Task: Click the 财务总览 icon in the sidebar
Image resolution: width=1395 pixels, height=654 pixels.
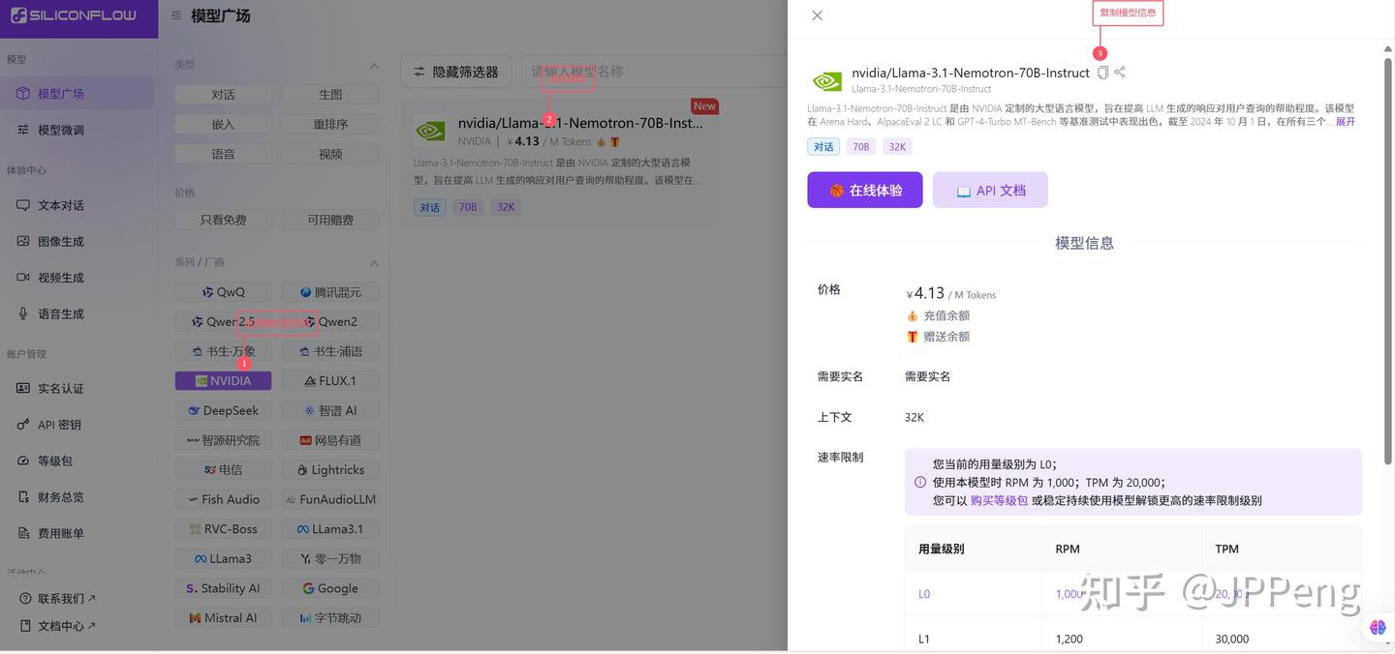Action: [23, 497]
